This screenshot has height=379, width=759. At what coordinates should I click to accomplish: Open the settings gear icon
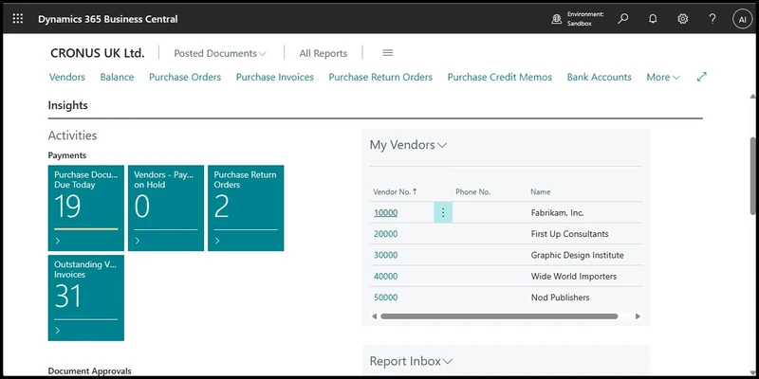(x=682, y=19)
